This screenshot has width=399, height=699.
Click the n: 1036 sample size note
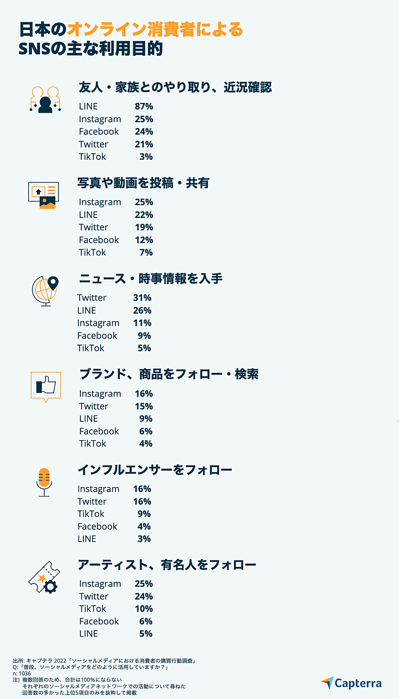coord(22,673)
